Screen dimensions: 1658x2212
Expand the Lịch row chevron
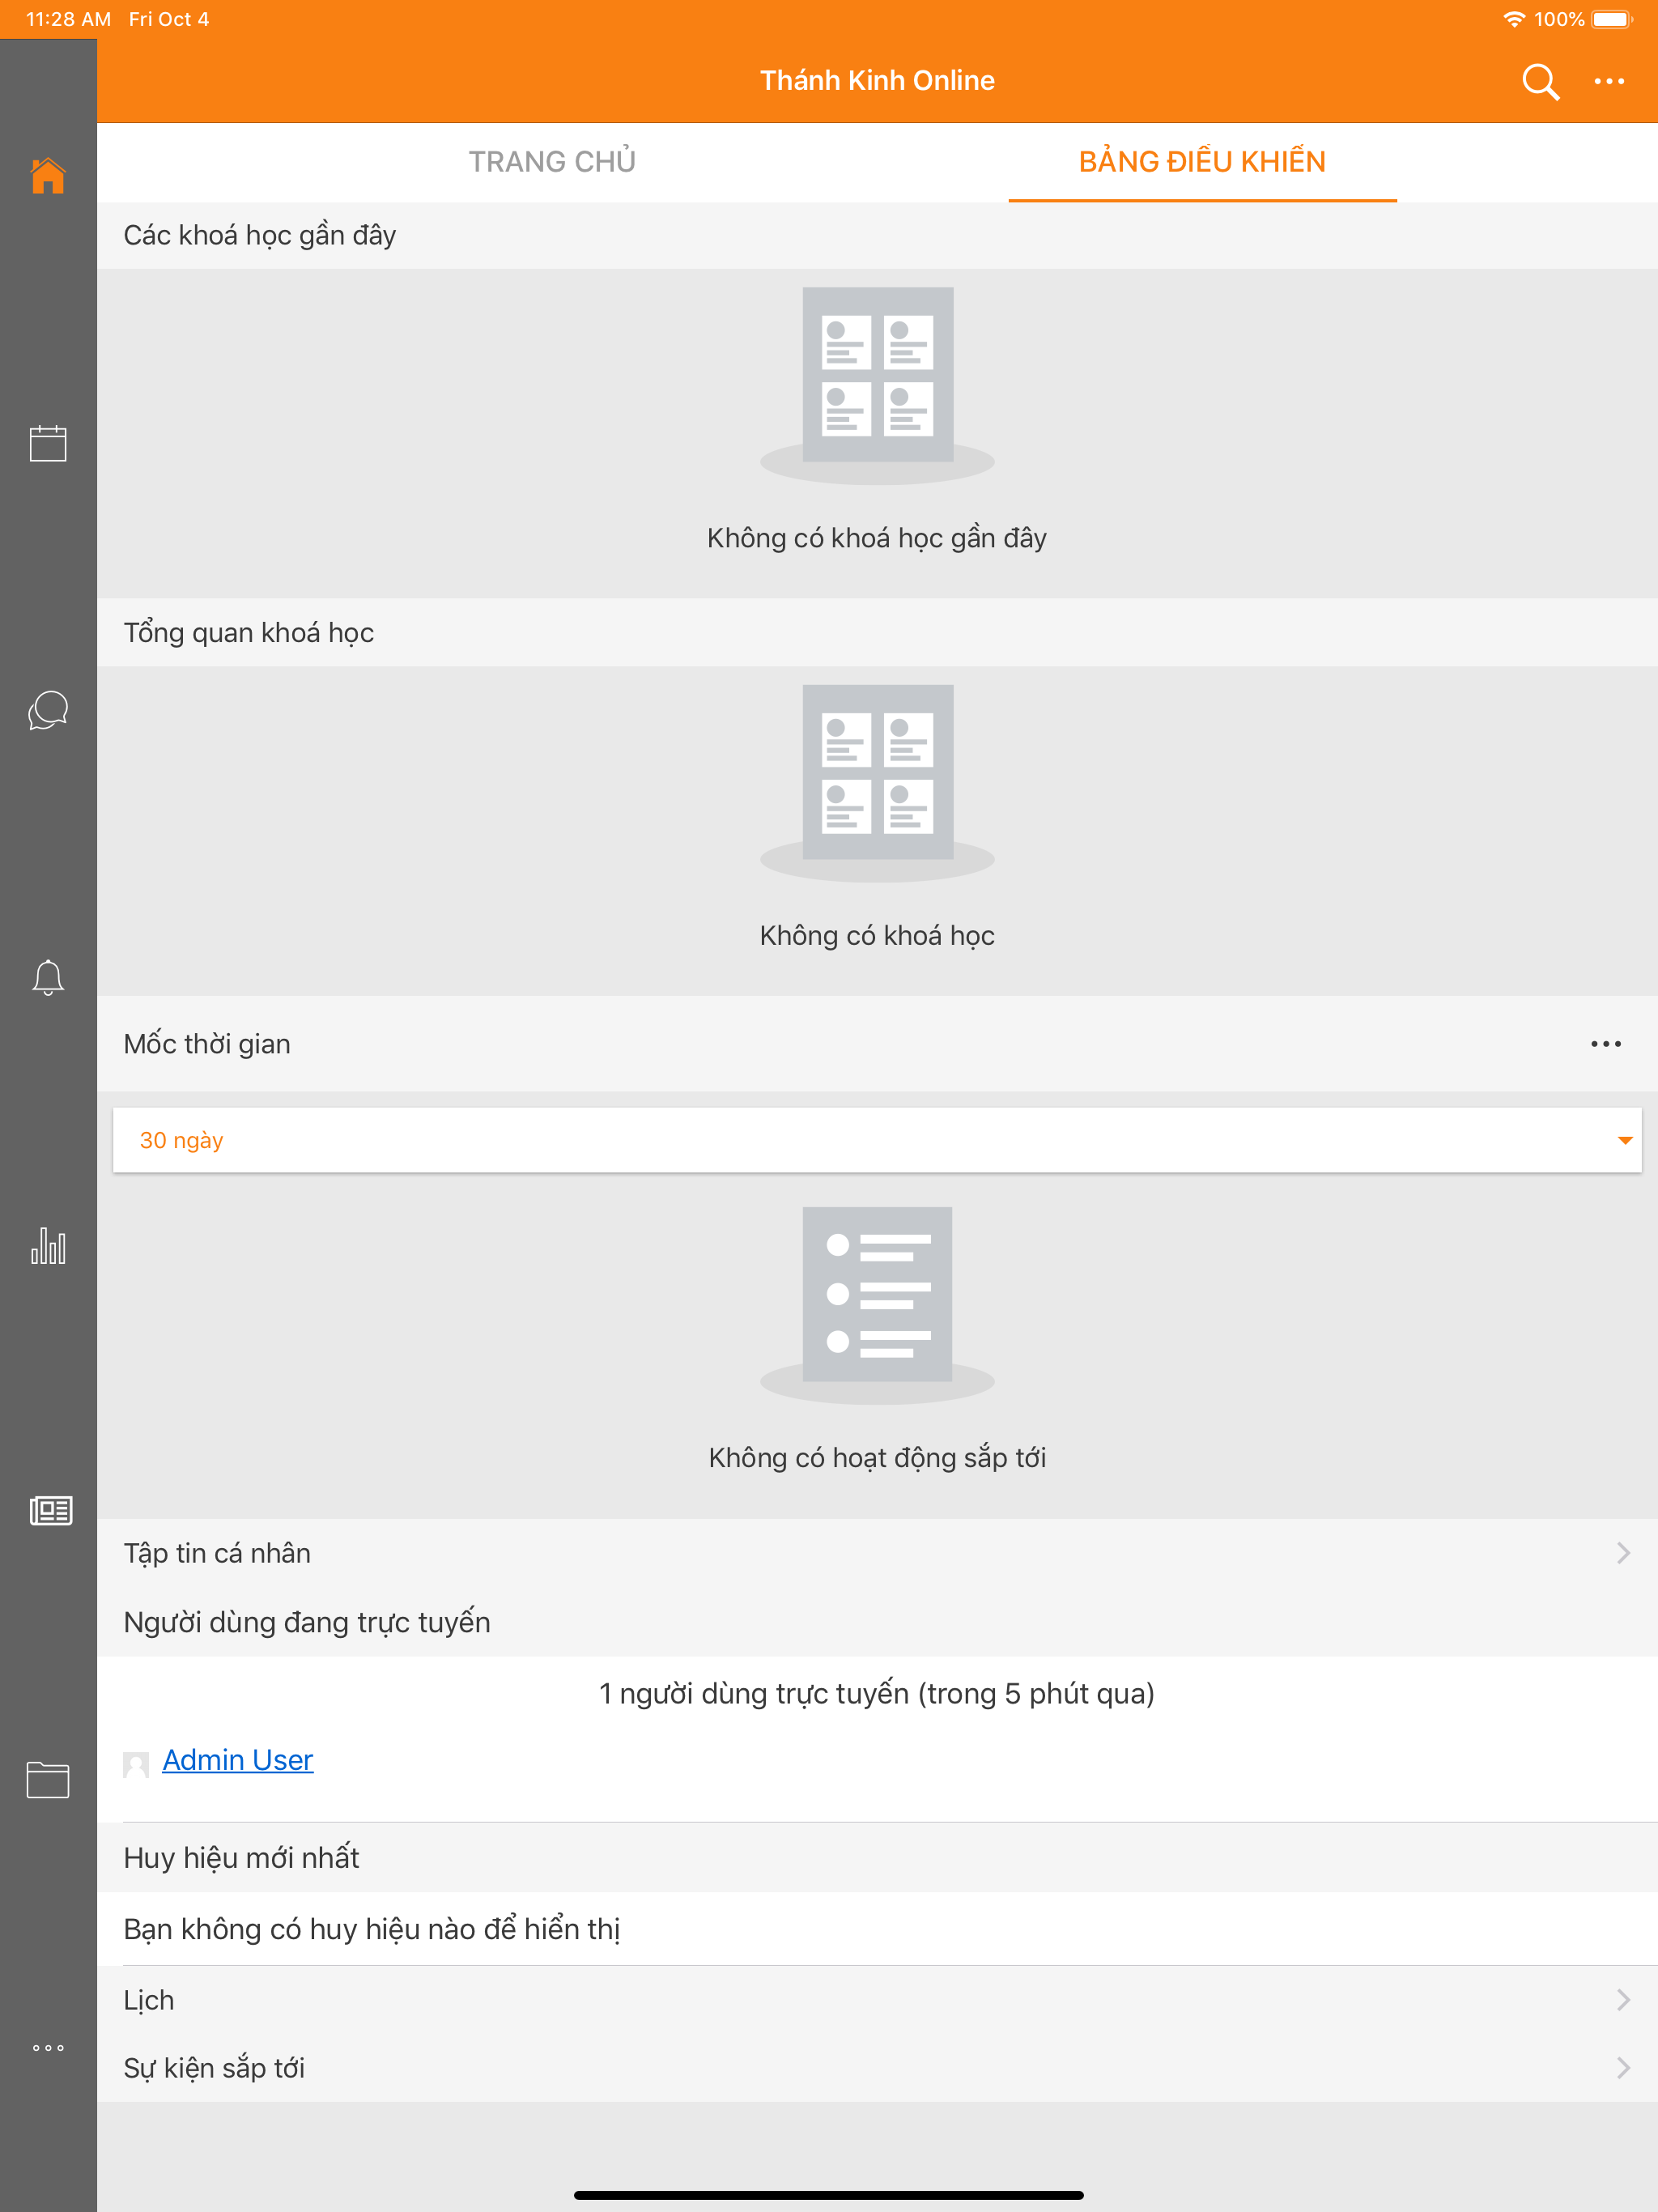(x=1622, y=2000)
